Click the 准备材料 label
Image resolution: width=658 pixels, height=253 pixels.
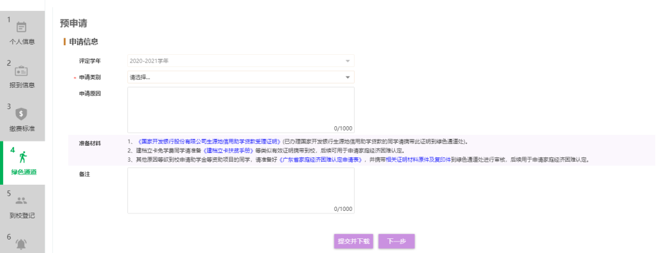(x=90, y=143)
